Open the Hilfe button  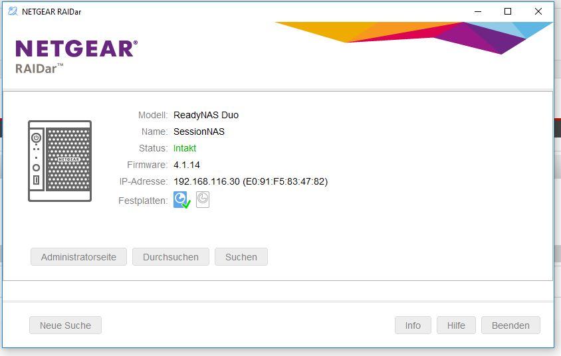(x=456, y=325)
